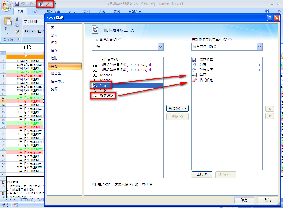Click 移除(R) button
Viewport: 283px width, 208px height.
pos(177,117)
